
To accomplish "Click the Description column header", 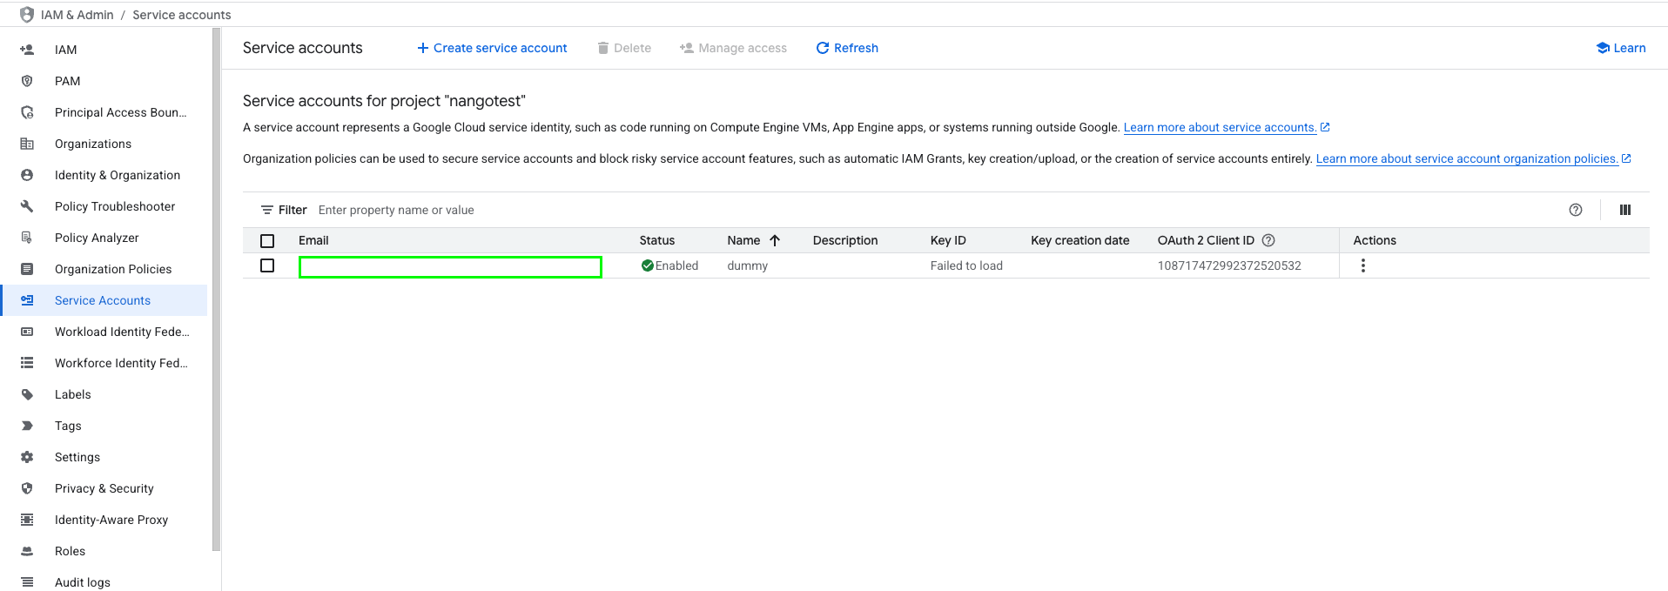I will click(x=845, y=240).
